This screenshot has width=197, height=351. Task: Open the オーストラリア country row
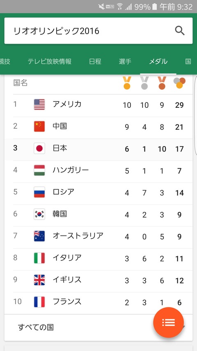pyautogui.click(x=103, y=237)
